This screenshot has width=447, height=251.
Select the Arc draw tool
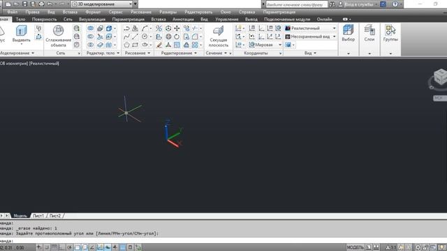(x=145, y=29)
